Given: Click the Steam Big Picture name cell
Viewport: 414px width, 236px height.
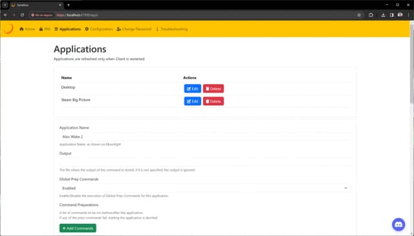Looking at the screenshot, I should coord(76,100).
